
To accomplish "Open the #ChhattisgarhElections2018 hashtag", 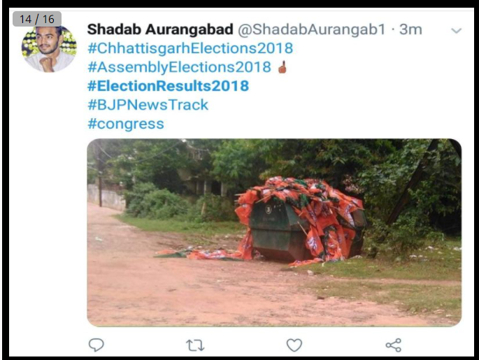I will [x=190, y=48].
